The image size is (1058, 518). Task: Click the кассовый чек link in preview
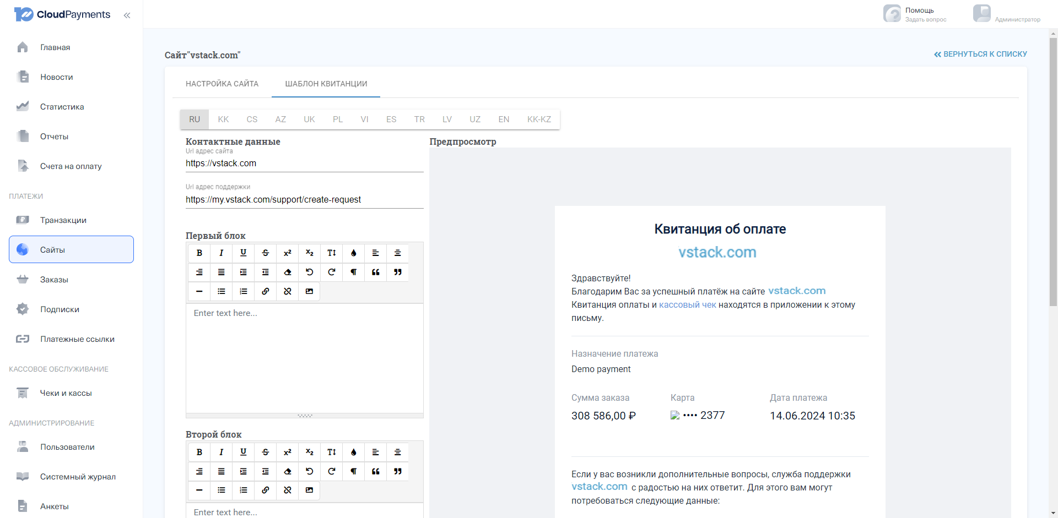[x=688, y=305]
